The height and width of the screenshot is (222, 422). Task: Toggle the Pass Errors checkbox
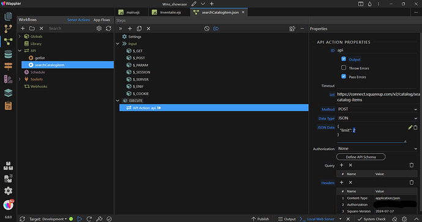point(344,76)
